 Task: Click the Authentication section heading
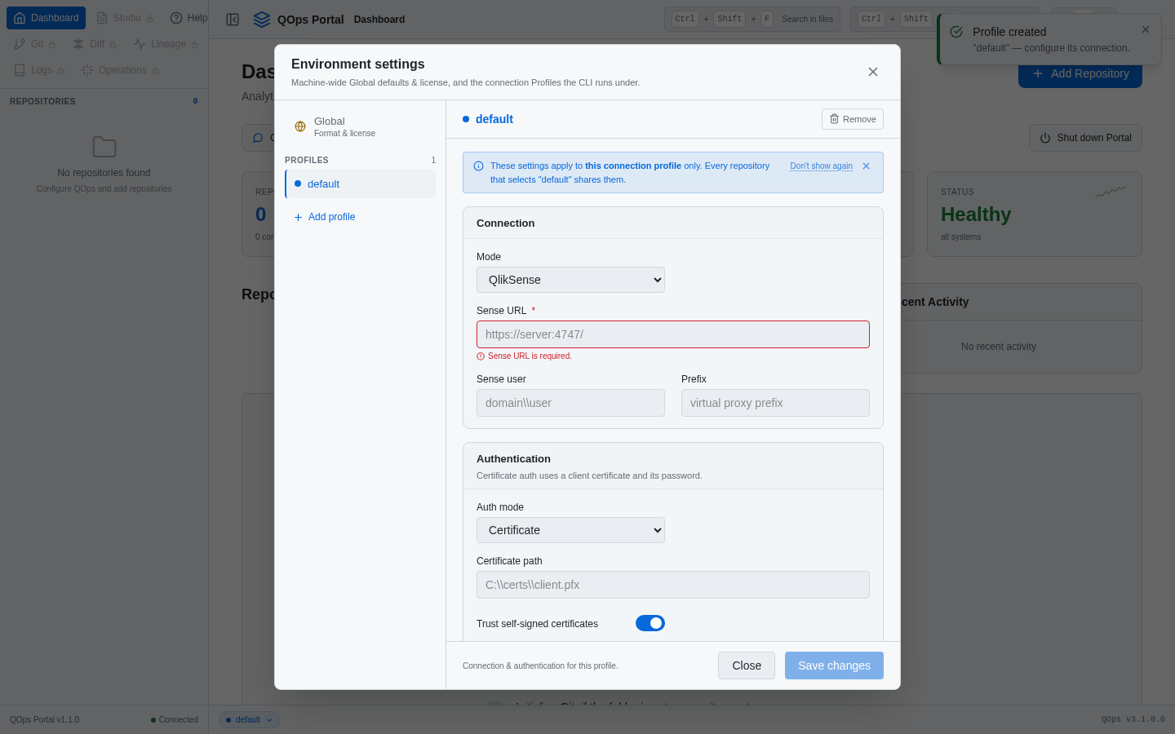(x=513, y=459)
